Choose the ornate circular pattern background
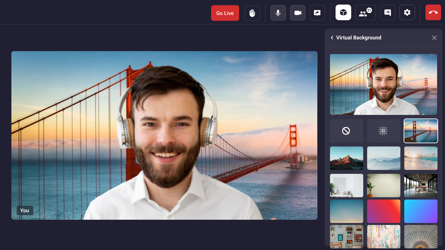 pos(421,237)
